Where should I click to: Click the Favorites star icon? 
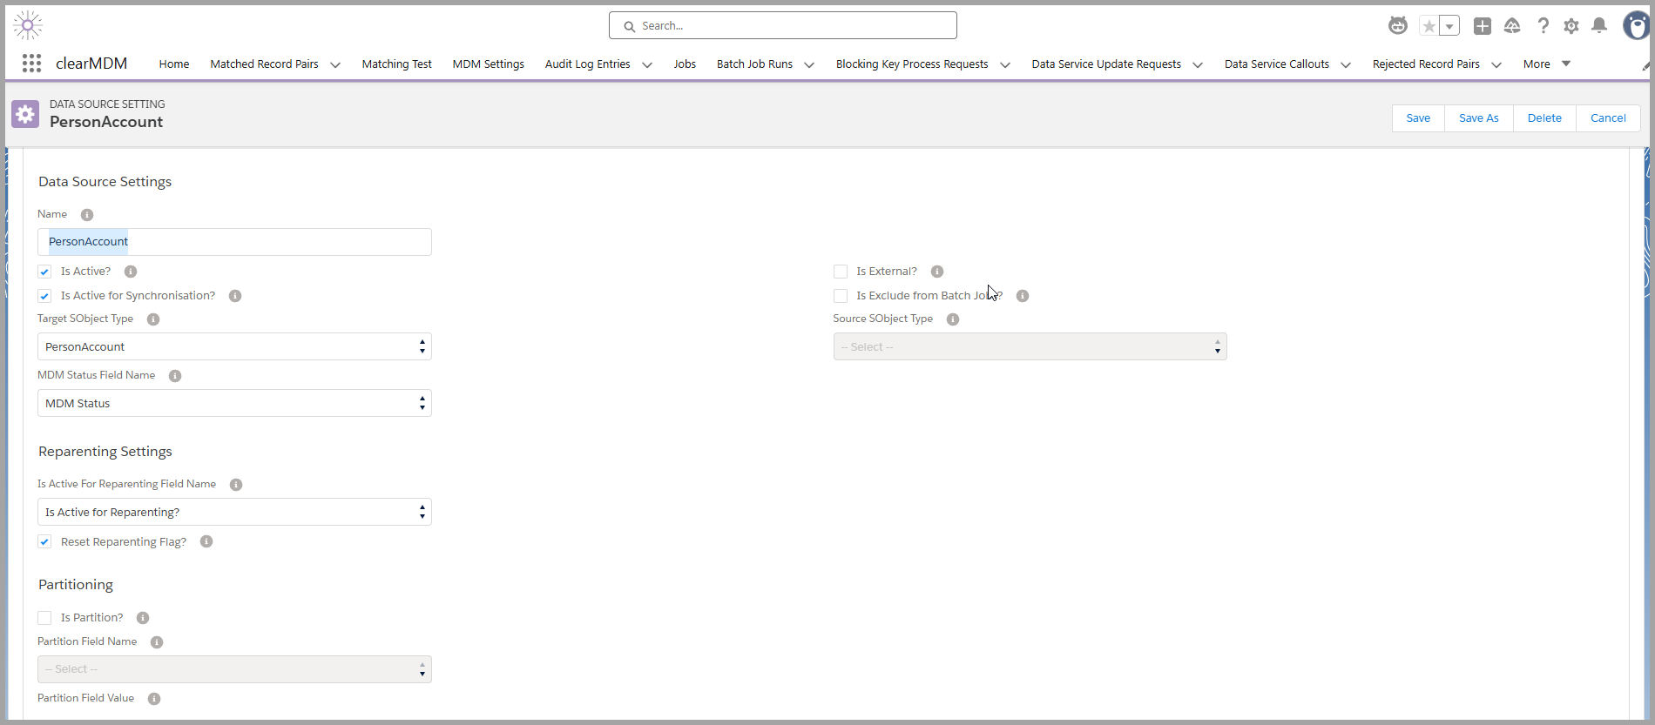(1429, 26)
